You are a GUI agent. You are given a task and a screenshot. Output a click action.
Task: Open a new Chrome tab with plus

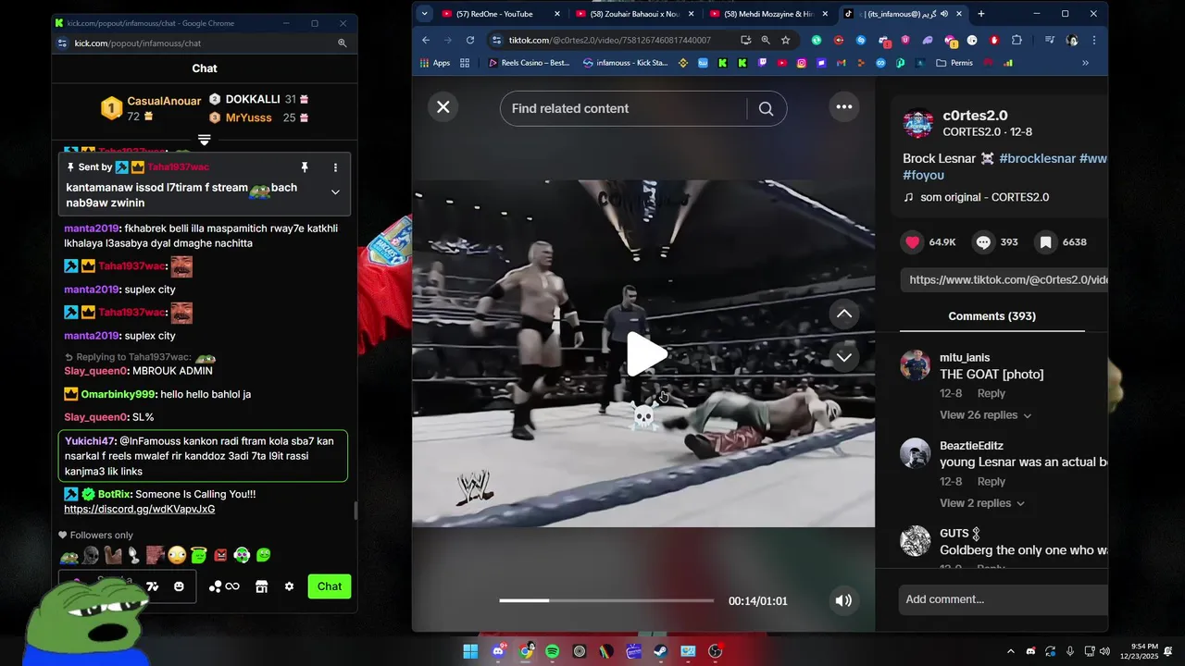point(981,14)
